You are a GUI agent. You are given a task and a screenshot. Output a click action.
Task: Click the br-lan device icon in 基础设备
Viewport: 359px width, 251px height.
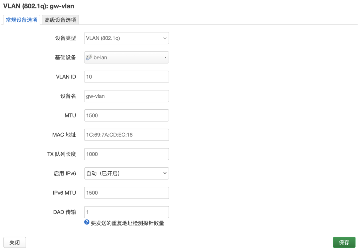[88, 57]
